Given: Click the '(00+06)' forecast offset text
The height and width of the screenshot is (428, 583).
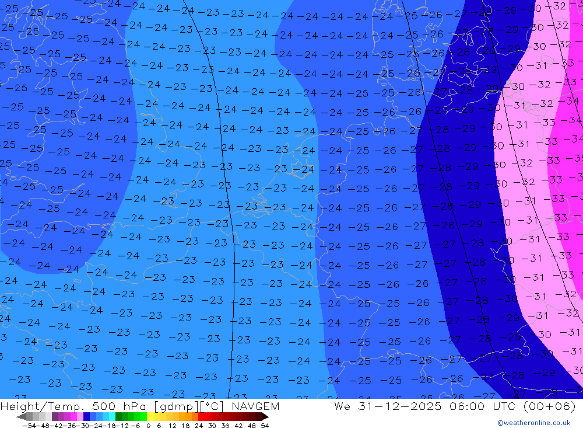Looking at the screenshot, I should pyautogui.click(x=549, y=406).
